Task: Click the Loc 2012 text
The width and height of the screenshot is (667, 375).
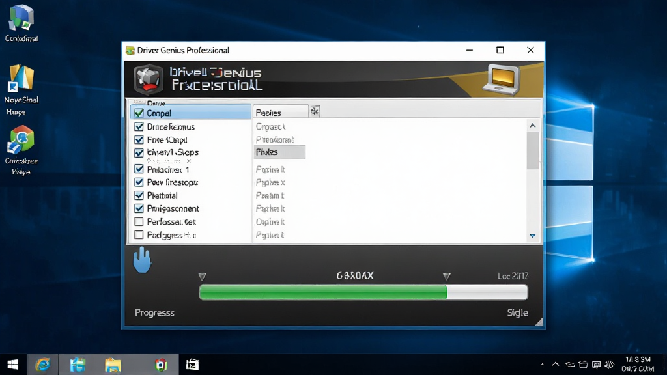Action: 513,276
